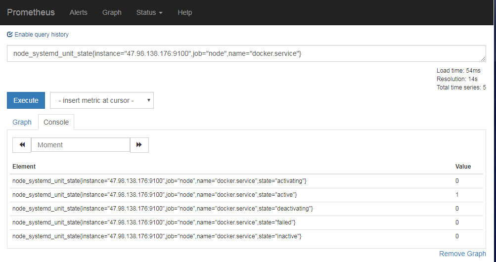496x262 pixels.
Task: Open the insert metric at cursor dropdown
Action: pyautogui.click(x=102, y=100)
